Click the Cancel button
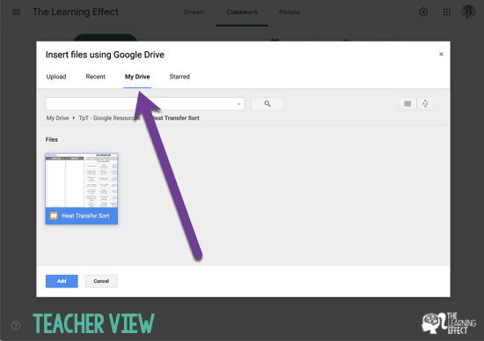484x341 pixels. pyautogui.click(x=101, y=281)
